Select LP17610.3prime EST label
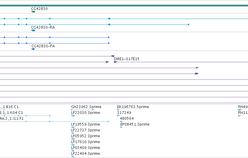248x158 pixels. tap(86, 142)
